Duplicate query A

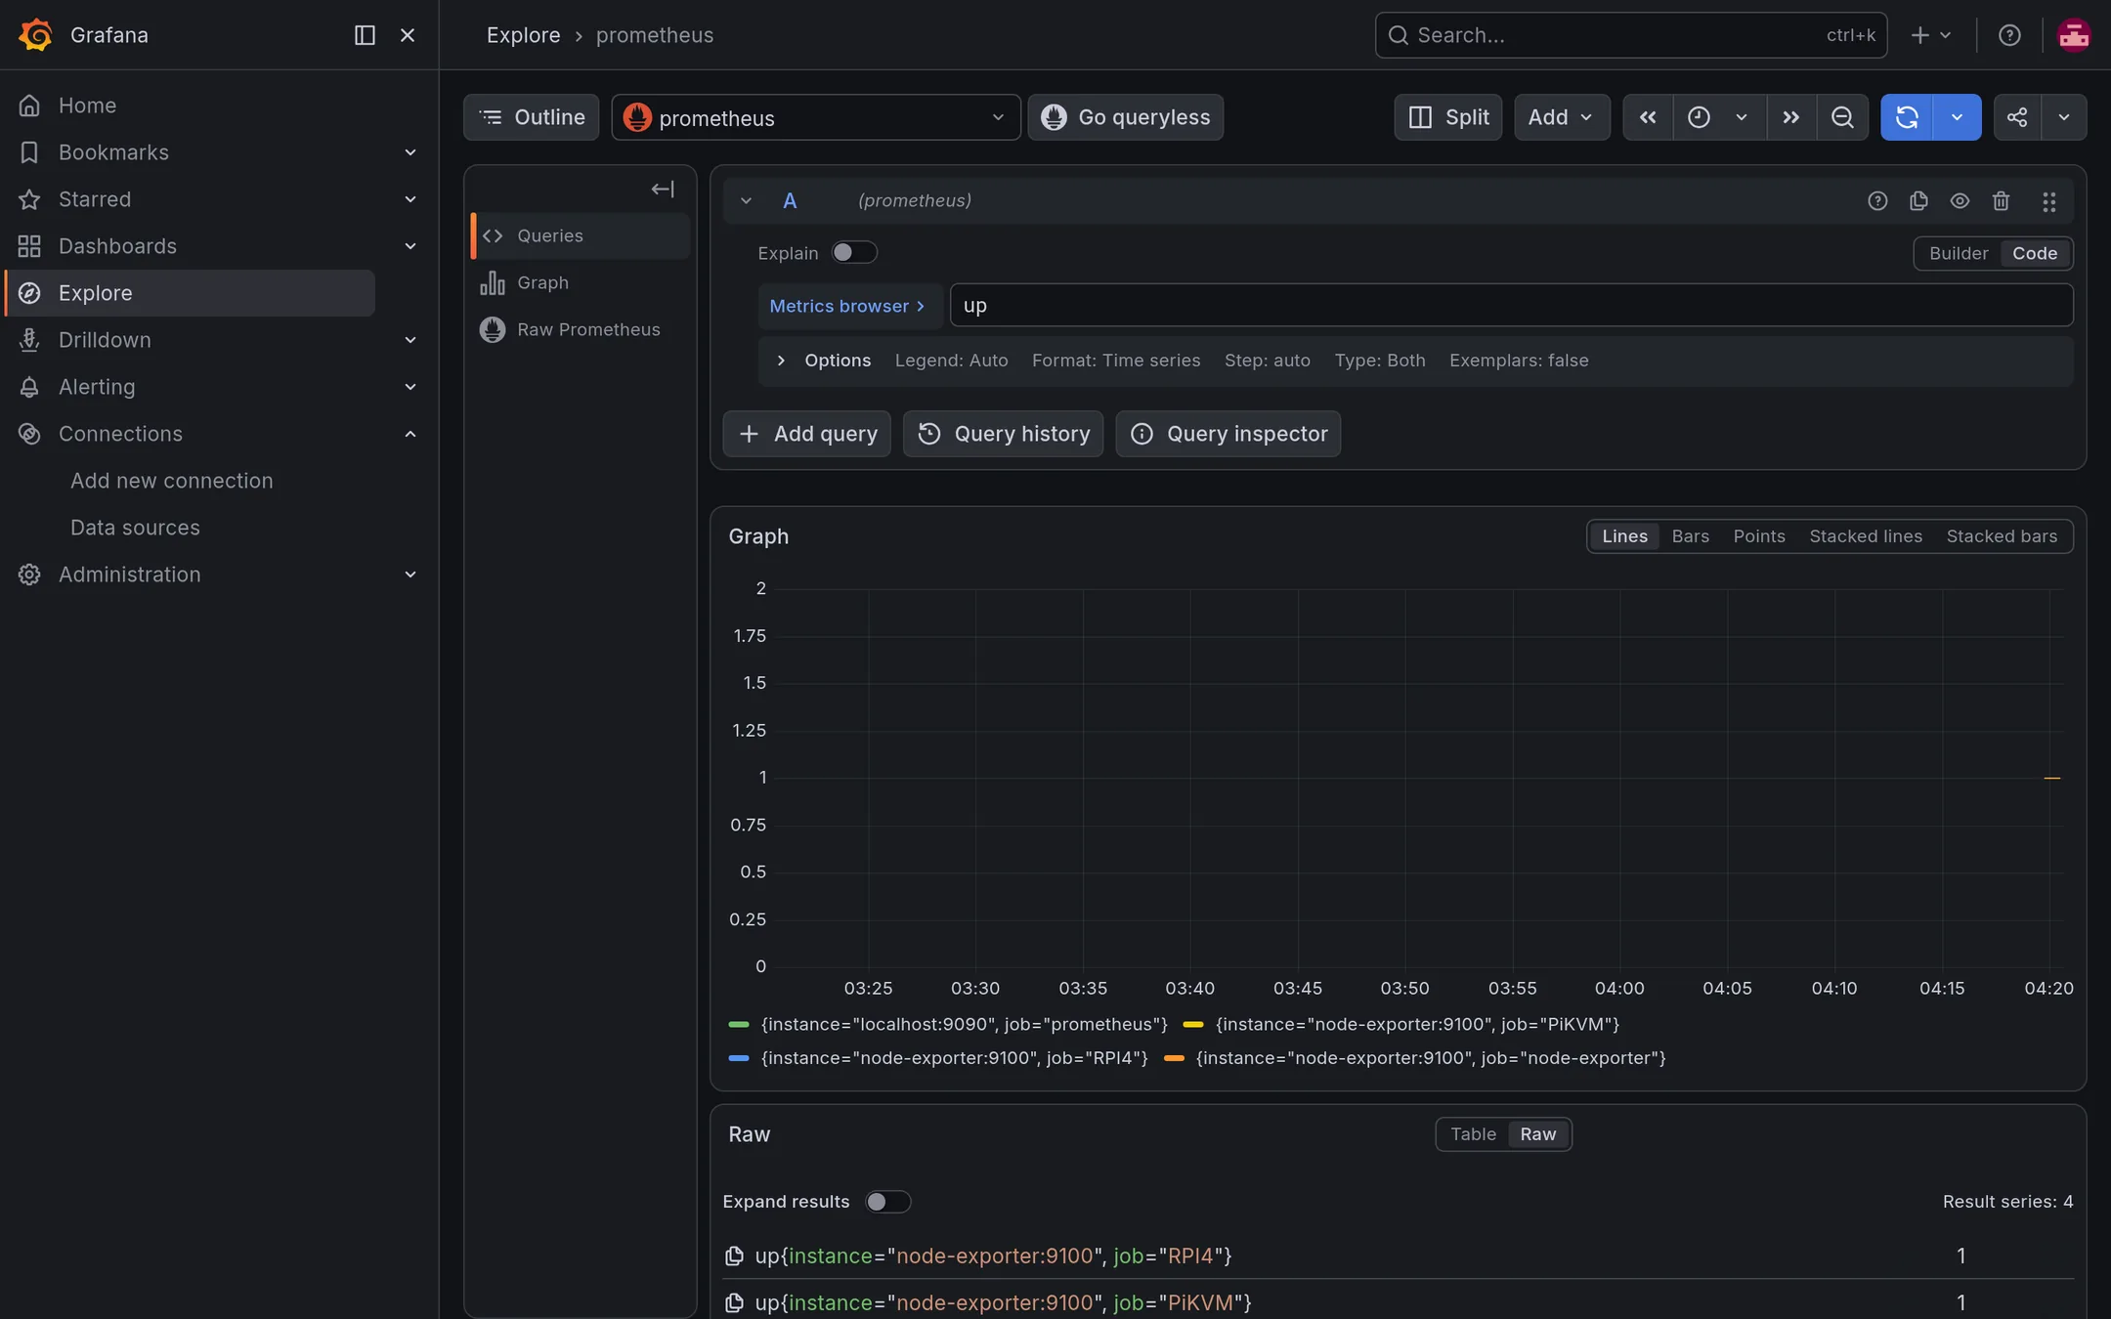(1918, 201)
